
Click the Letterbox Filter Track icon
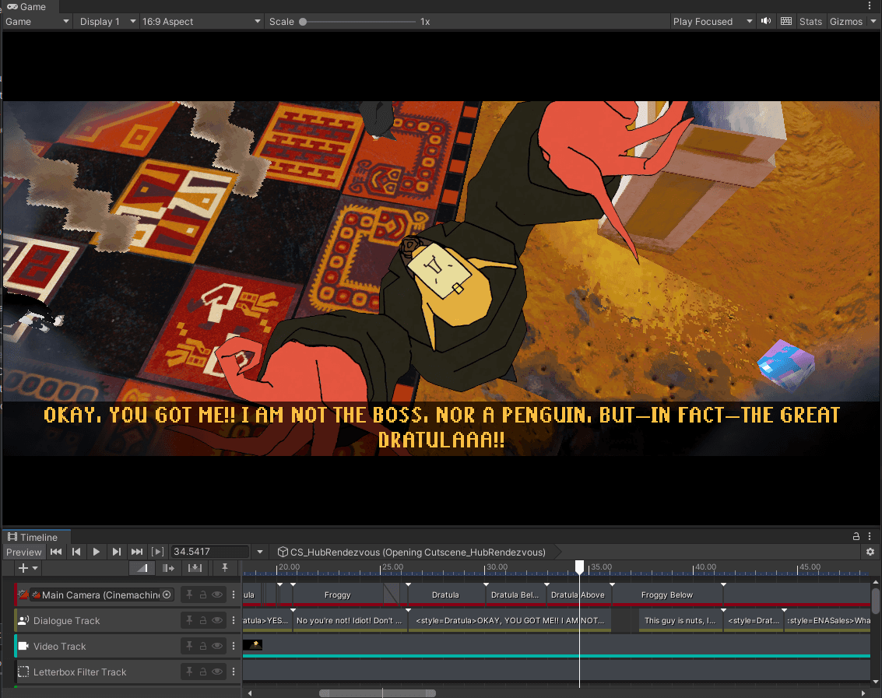coord(23,672)
